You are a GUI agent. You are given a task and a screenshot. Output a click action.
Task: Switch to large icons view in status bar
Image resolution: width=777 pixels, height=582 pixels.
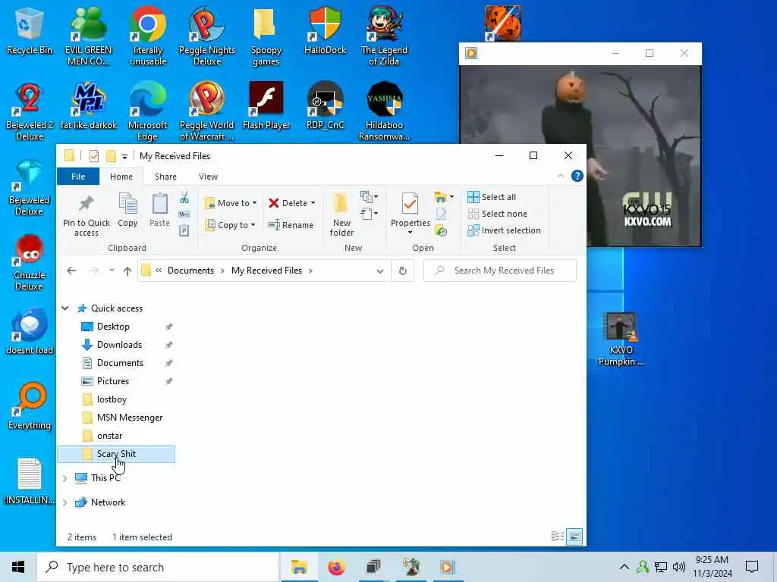tap(574, 537)
